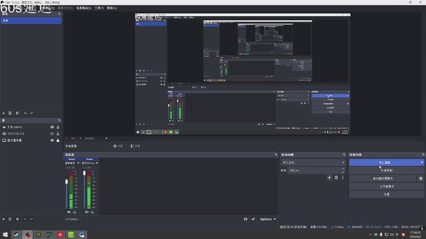Open advanced audio properties gears icon

coord(253,219)
